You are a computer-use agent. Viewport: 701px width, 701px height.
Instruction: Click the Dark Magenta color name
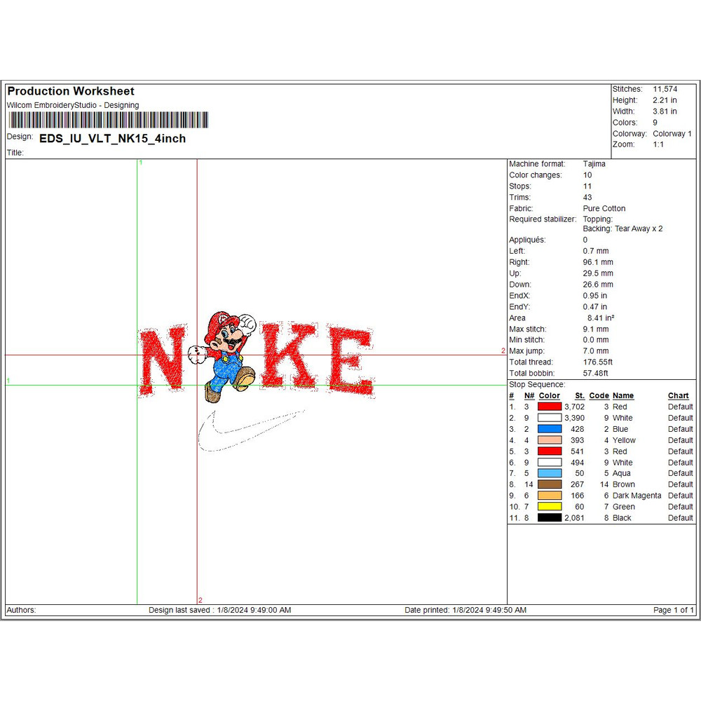pos(637,496)
